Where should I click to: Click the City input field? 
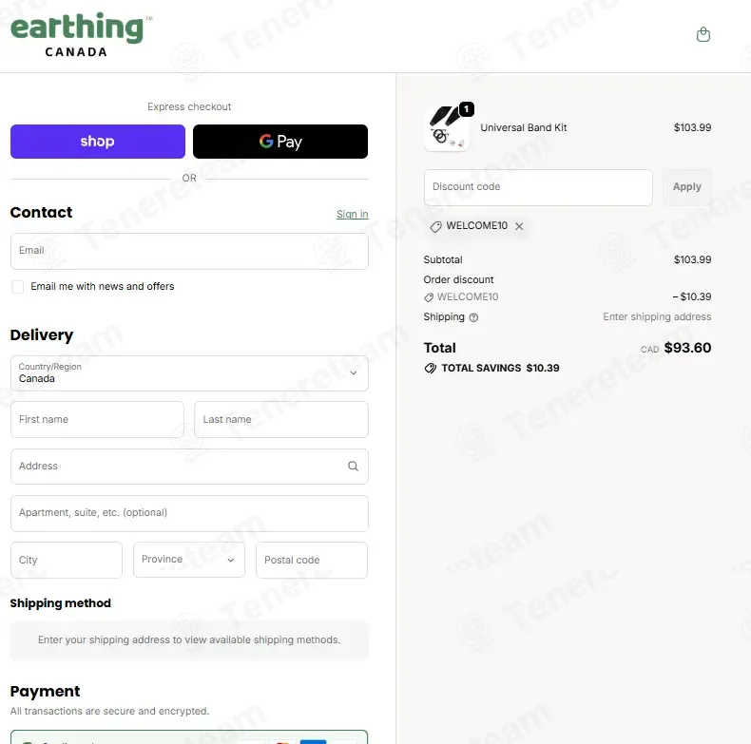[67, 560]
